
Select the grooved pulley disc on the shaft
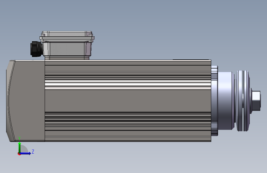243,101
